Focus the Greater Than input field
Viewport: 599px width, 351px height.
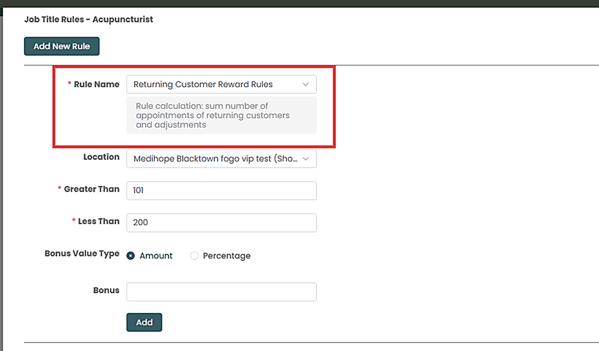tap(221, 191)
